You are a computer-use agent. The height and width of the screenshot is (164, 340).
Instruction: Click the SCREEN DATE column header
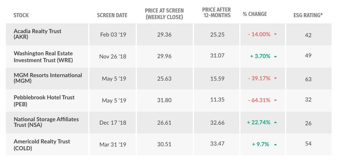112,15
